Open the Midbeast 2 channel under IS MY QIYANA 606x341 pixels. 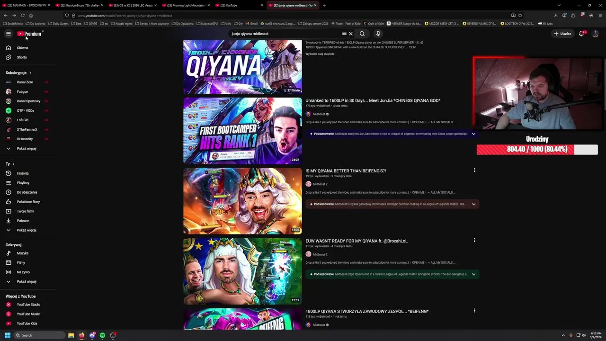320,184
